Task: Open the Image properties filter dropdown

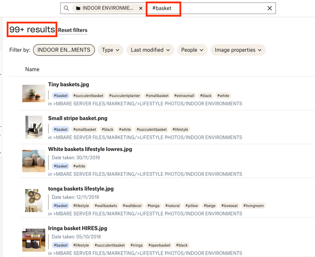Action: click(x=238, y=50)
